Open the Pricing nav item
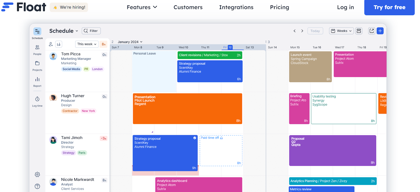This screenshot has height=192, width=420. 280,7
